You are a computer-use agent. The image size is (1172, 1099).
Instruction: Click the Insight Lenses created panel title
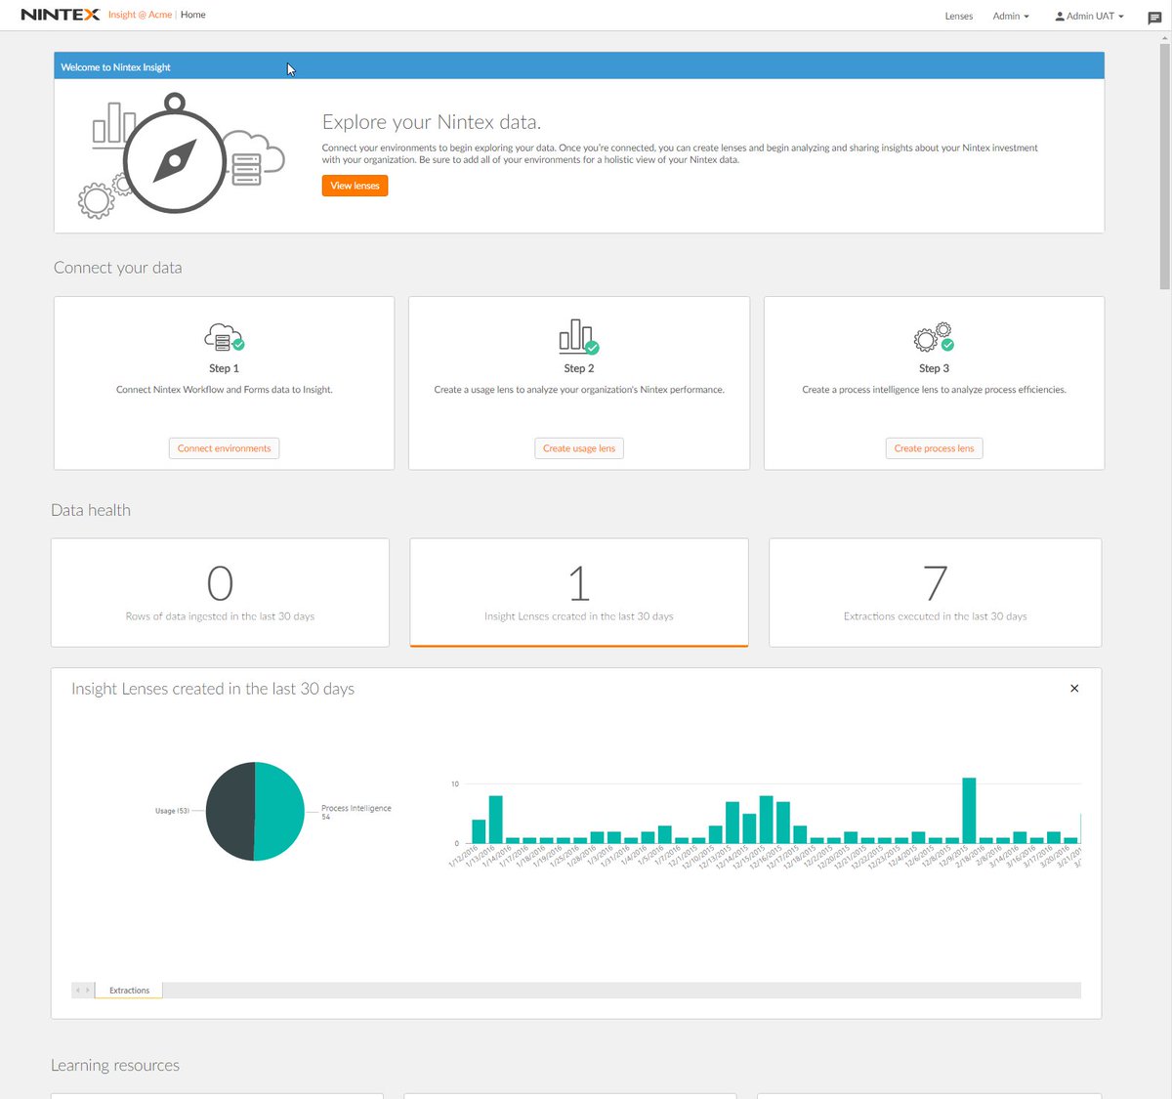click(x=213, y=689)
